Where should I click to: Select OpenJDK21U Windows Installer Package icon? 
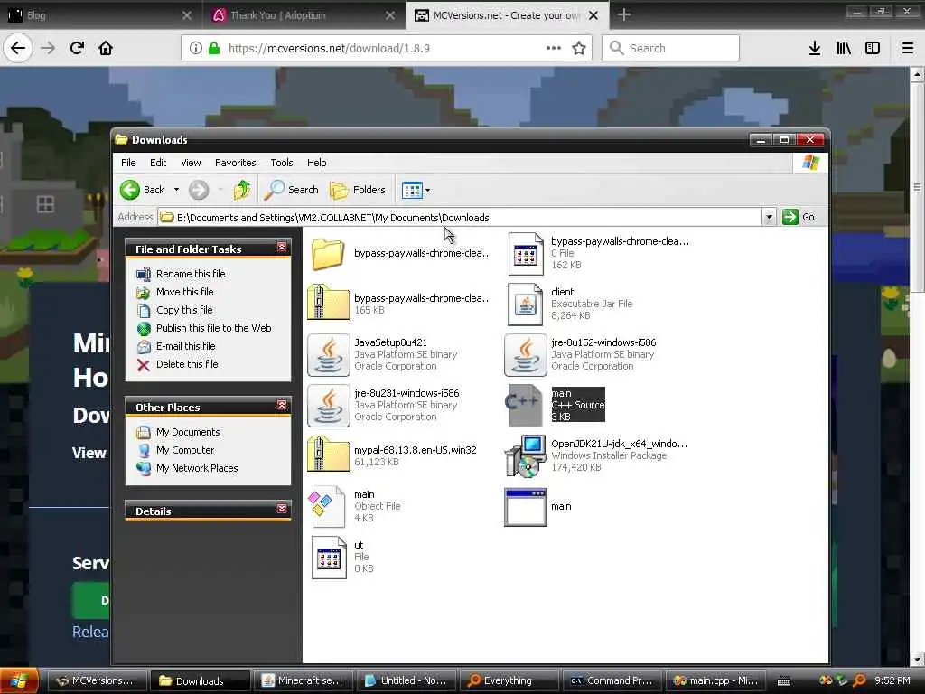[526, 456]
